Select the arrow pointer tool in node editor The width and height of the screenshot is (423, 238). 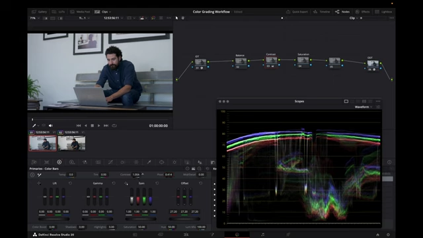click(x=176, y=18)
